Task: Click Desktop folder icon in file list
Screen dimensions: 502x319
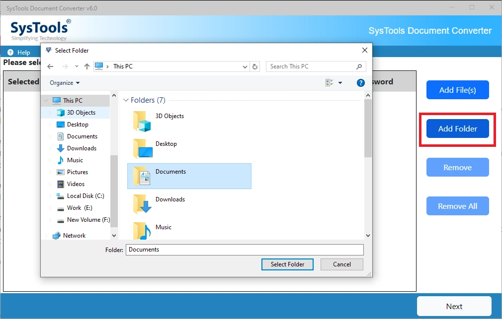Action: pyautogui.click(x=143, y=149)
